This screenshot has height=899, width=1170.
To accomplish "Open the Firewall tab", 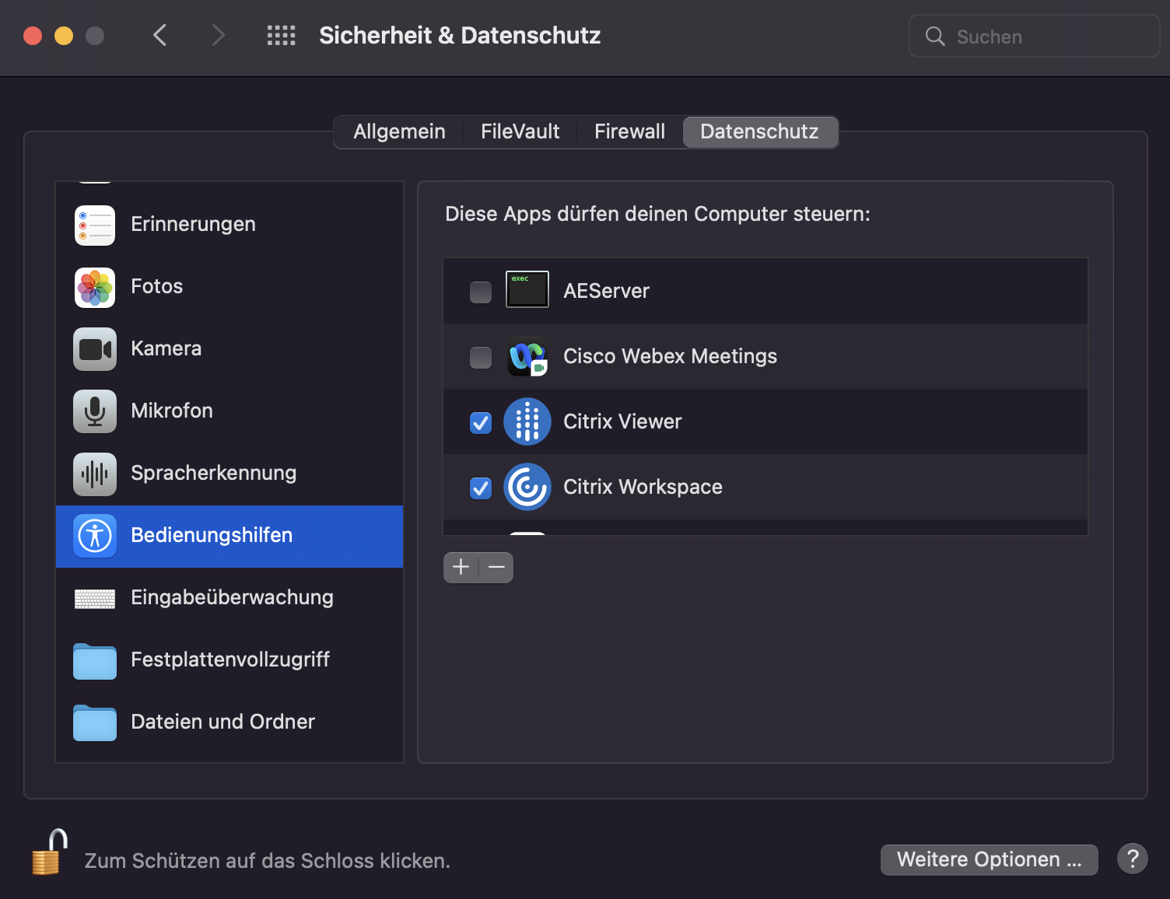I will [629, 131].
